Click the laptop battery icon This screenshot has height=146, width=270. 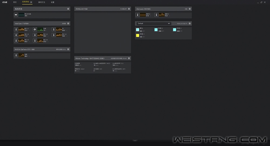pos(16,15)
